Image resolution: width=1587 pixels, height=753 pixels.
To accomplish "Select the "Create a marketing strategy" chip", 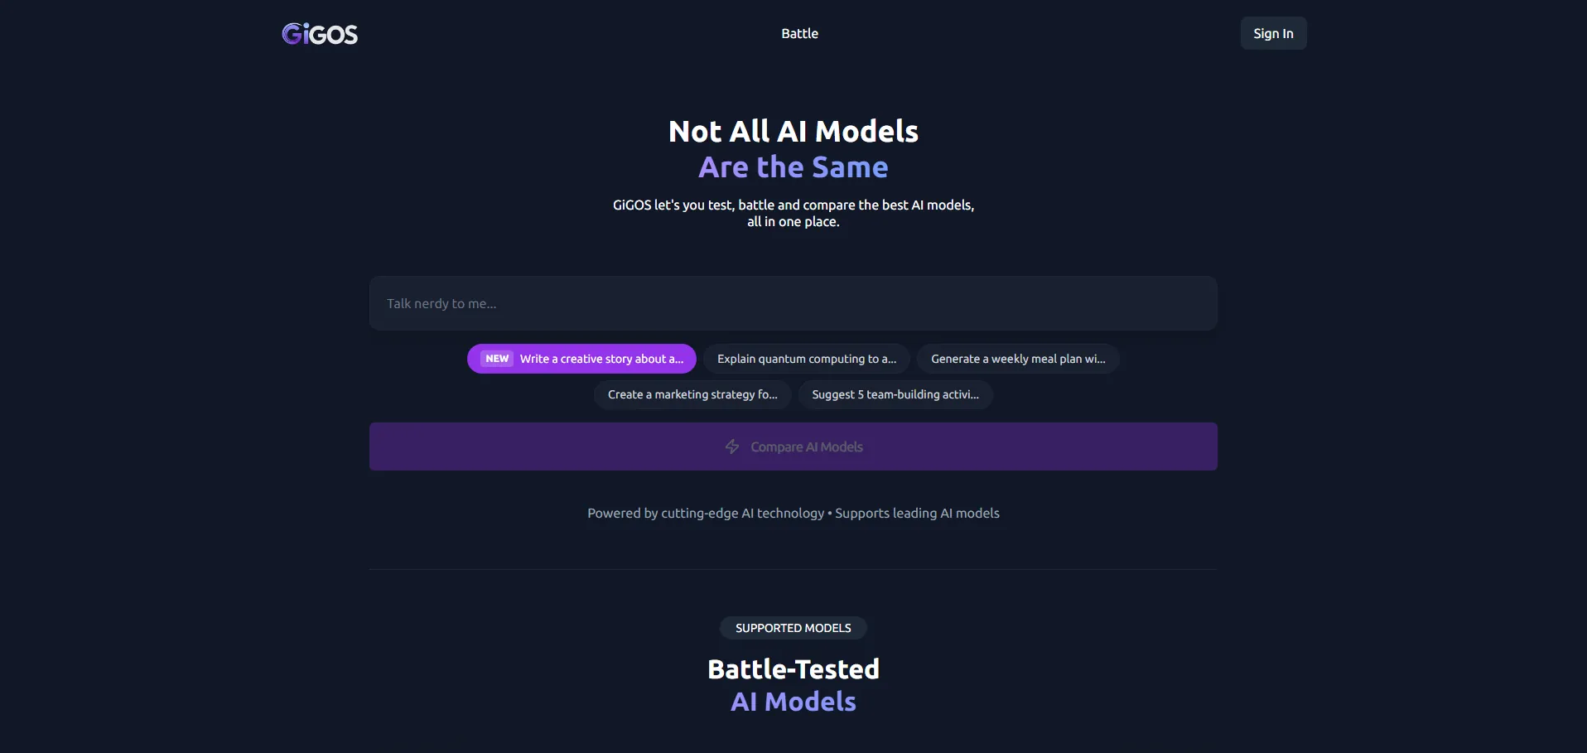I will pyautogui.click(x=692, y=394).
